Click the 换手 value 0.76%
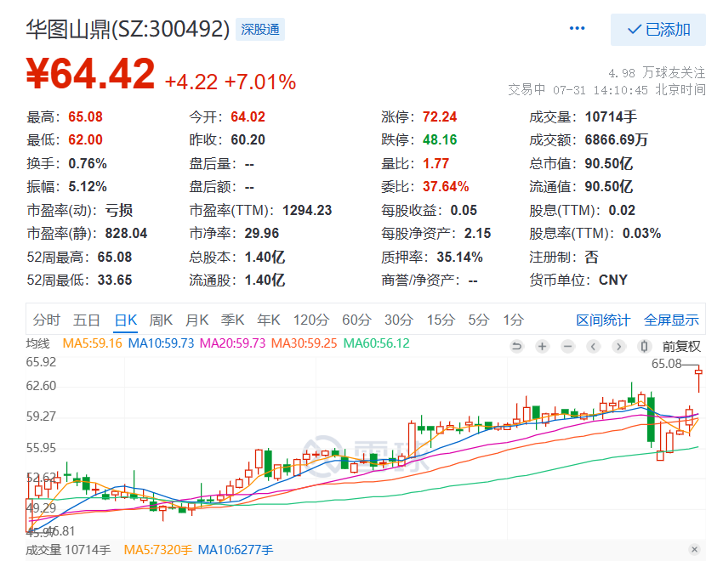This screenshot has width=723, height=561. click(x=88, y=163)
